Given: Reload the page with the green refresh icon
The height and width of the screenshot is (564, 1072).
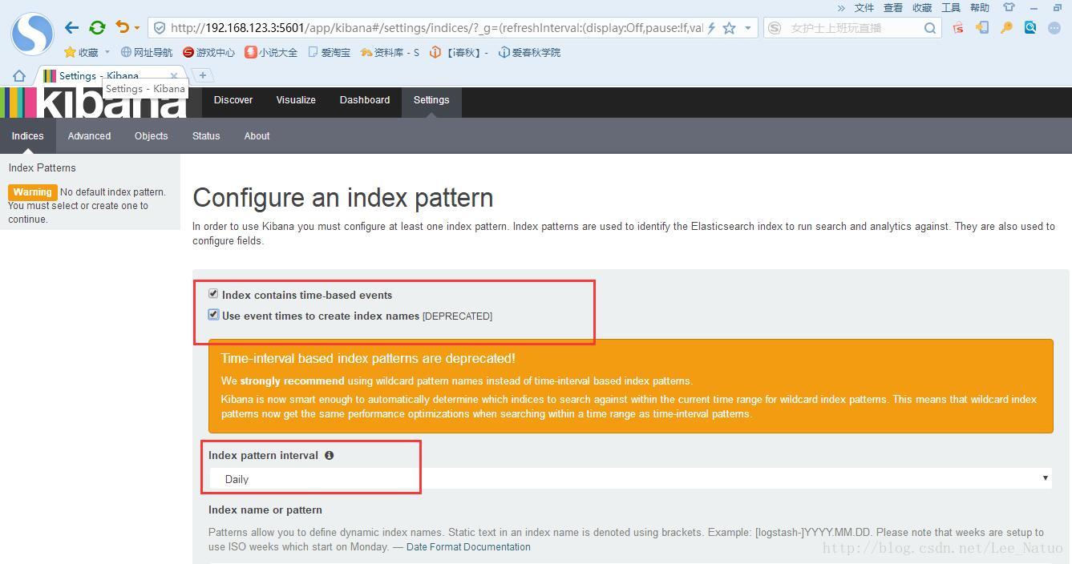Looking at the screenshot, I should click(97, 27).
